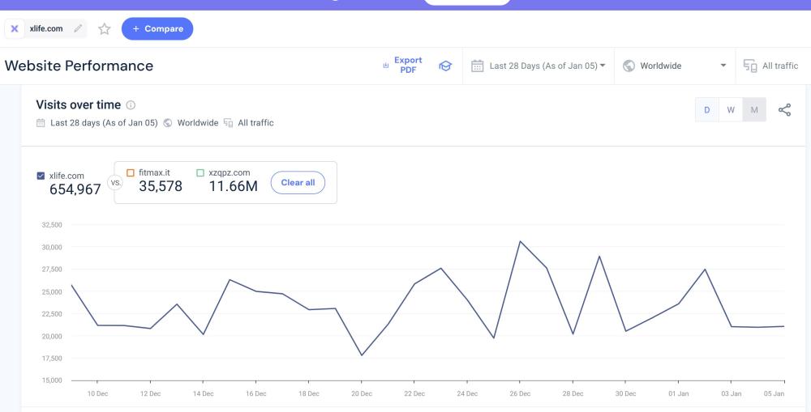Click Clear all competitors button

tap(298, 183)
